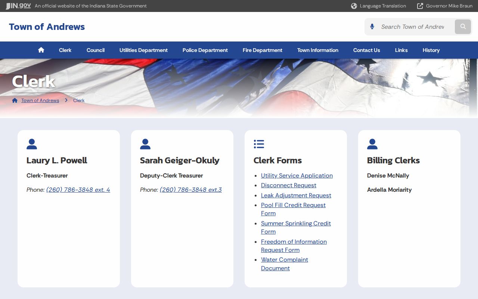Click the Governor external link icon
This screenshot has height=299, width=478.
(420, 6)
